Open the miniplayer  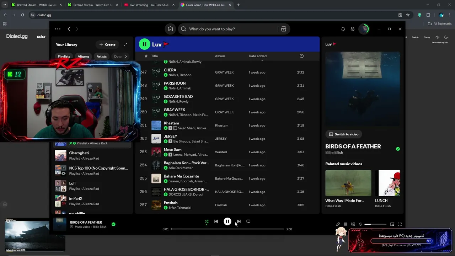[392, 224]
